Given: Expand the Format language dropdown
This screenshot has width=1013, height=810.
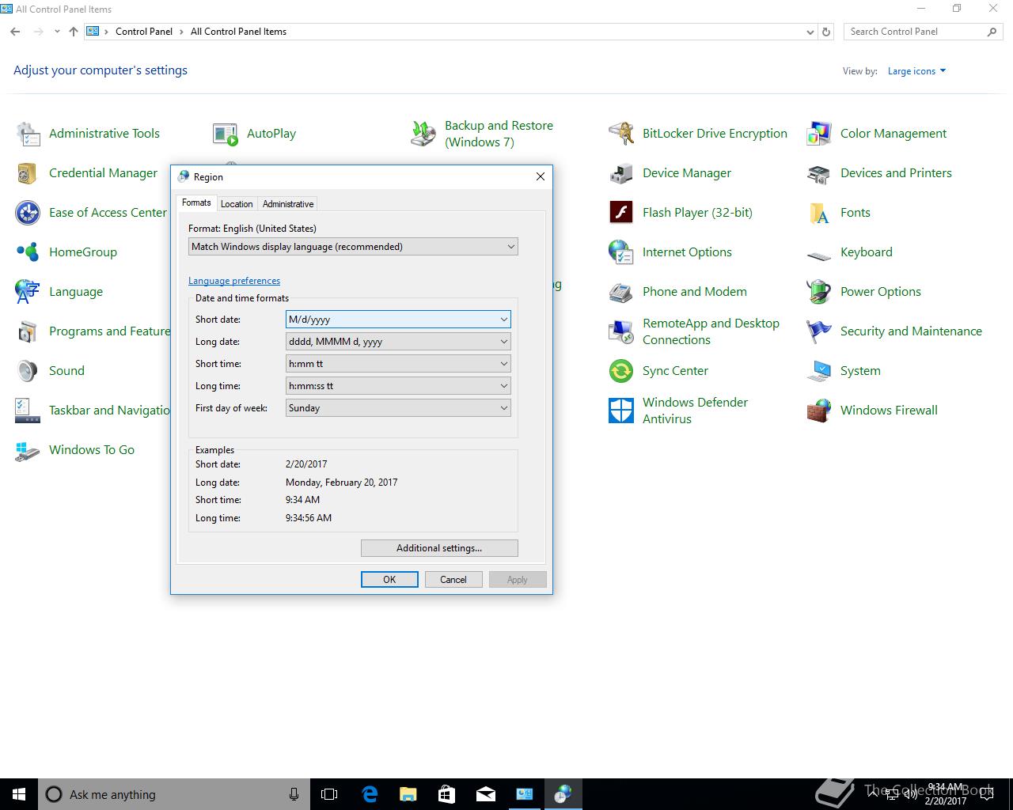Looking at the screenshot, I should tap(353, 247).
